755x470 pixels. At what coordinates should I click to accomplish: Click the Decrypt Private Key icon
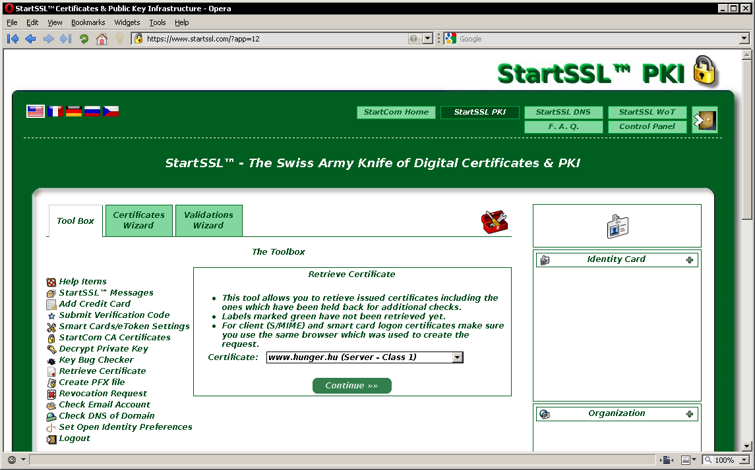click(51, 350)
